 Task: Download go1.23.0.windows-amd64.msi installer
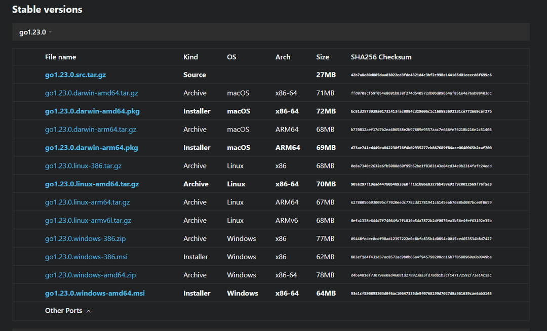click(95, 294)
